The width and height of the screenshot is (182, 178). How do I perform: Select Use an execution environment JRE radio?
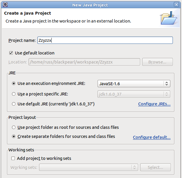point(14,83)
